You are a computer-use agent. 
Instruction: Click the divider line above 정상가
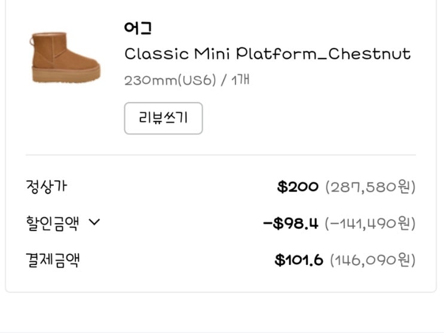point(221,155)
